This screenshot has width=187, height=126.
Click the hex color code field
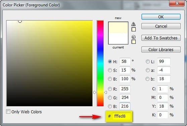(x=121, y=116)
